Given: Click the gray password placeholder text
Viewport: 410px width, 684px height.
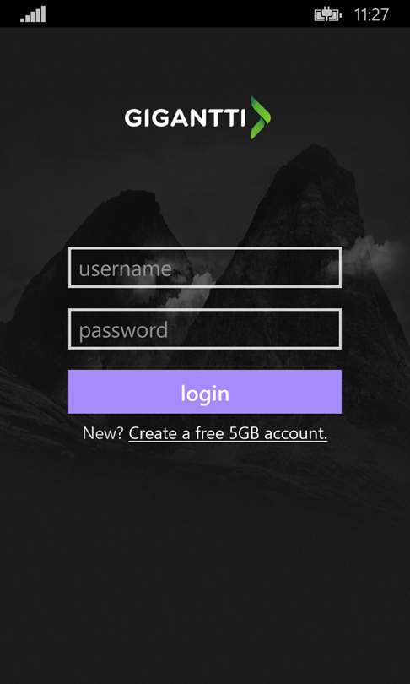Looking at the screenshot, I should tap(123, 331).
